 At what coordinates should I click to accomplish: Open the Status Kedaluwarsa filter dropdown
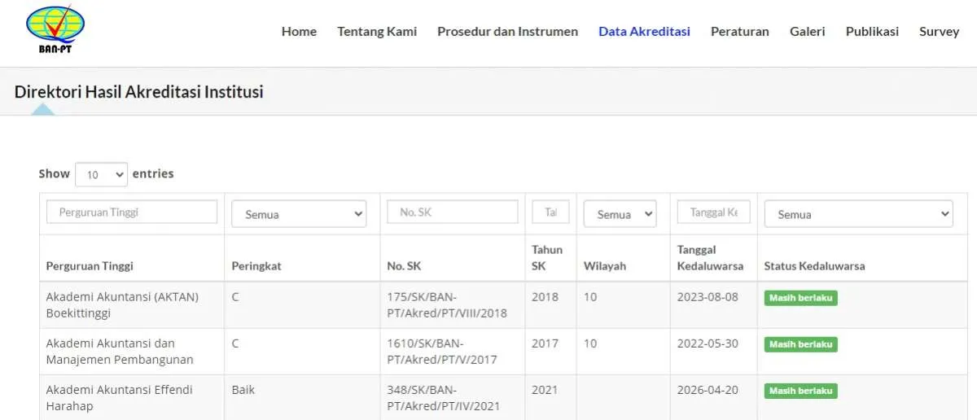[x=858, y=214]
